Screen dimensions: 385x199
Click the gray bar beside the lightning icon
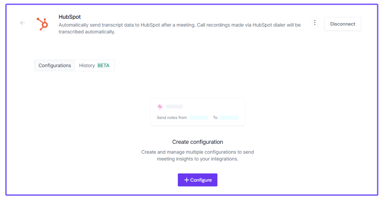click(174, 107)
